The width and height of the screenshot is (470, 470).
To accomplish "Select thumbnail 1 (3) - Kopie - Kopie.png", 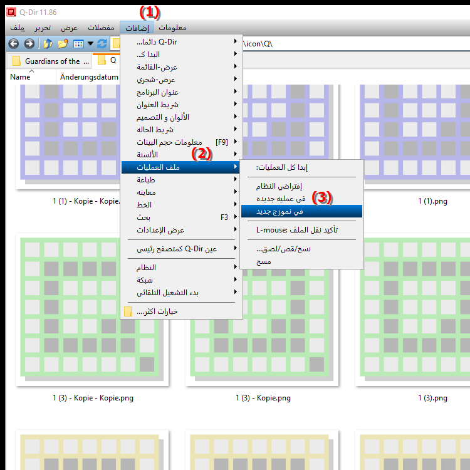I will 92,310.
